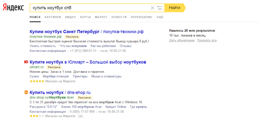Image resolution: width=260 pixels, height=121 pixels.
Task: Open the Что мы покупаем sitelink
Action: 73,46
